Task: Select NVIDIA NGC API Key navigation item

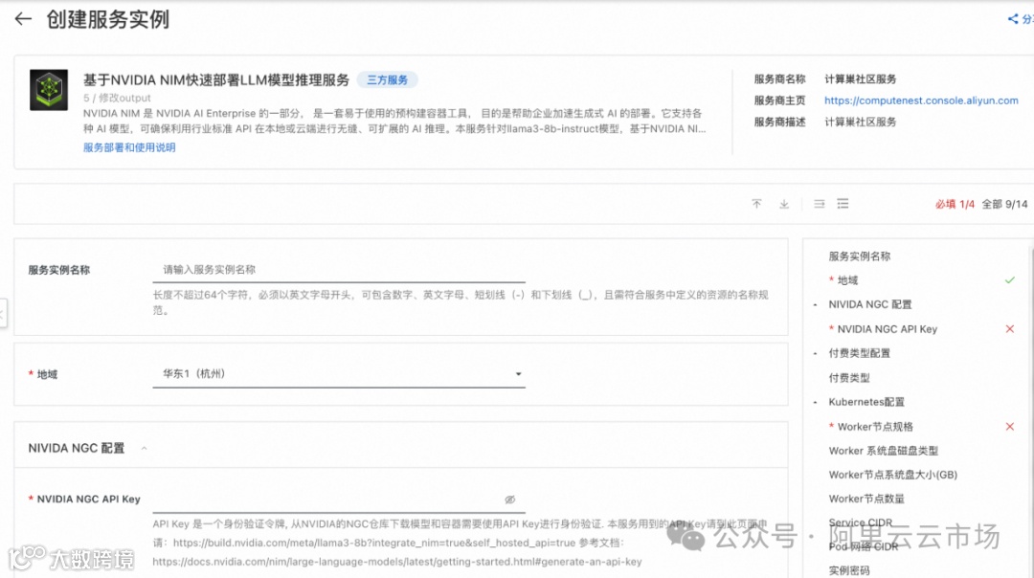Action: [887, 329]
